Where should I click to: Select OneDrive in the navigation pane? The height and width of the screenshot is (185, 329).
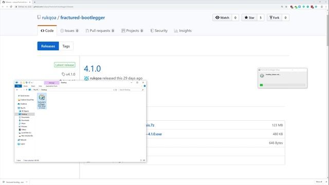click(x=22, y=104)
